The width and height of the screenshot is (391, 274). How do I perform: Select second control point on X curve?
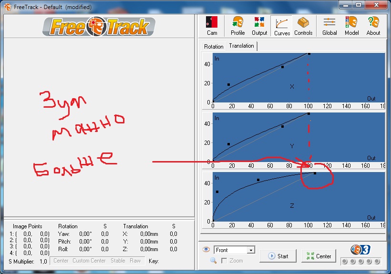283,67
